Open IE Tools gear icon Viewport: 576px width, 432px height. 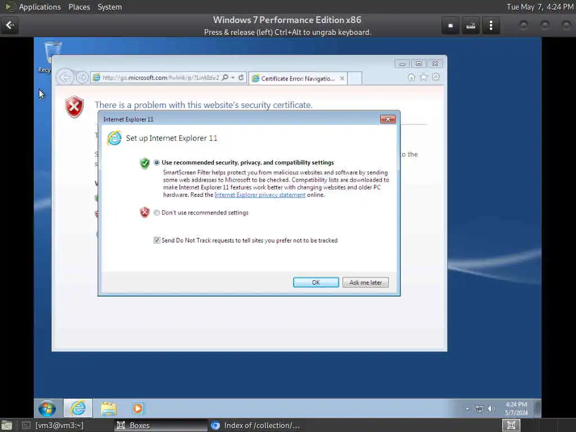(436, 77)
